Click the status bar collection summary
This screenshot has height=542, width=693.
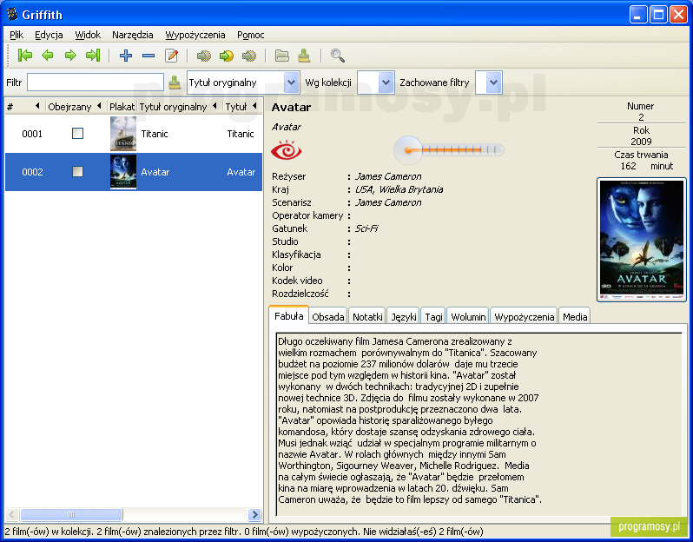point(243,531)
